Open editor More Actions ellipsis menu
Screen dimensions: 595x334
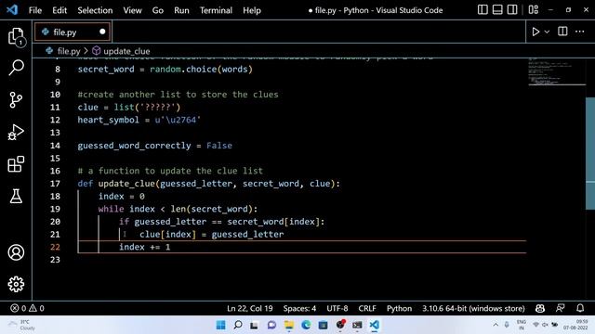coord(579,32)
